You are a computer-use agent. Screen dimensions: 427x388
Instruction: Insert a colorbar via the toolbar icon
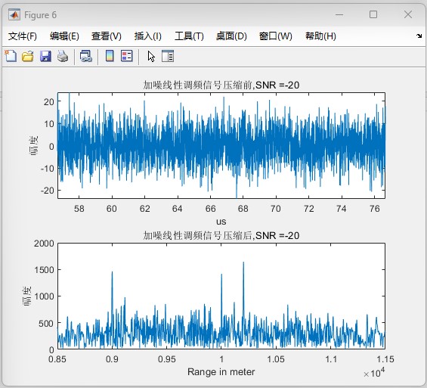click(110, 56)
